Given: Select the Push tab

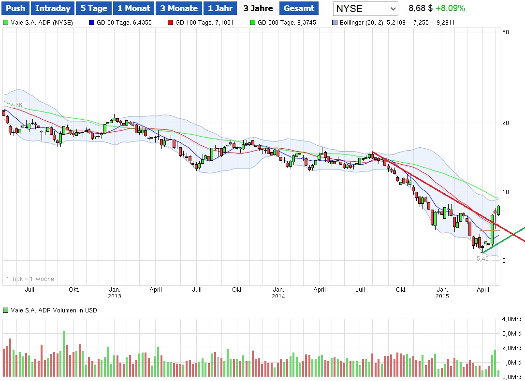Looking at the screenshot, I should click(x=15, y=8).
